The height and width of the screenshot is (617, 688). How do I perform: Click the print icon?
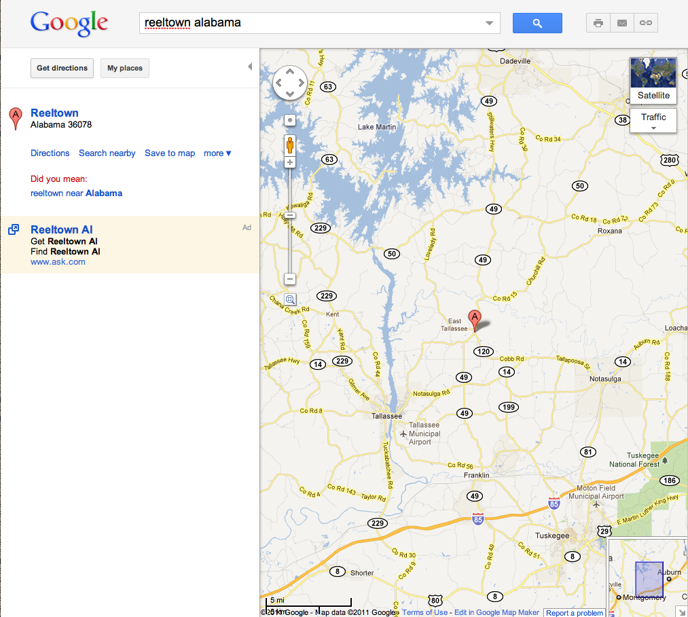598,23
